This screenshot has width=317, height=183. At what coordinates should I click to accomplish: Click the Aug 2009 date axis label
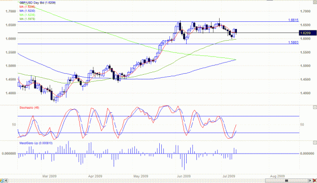[x=277, y=176]
